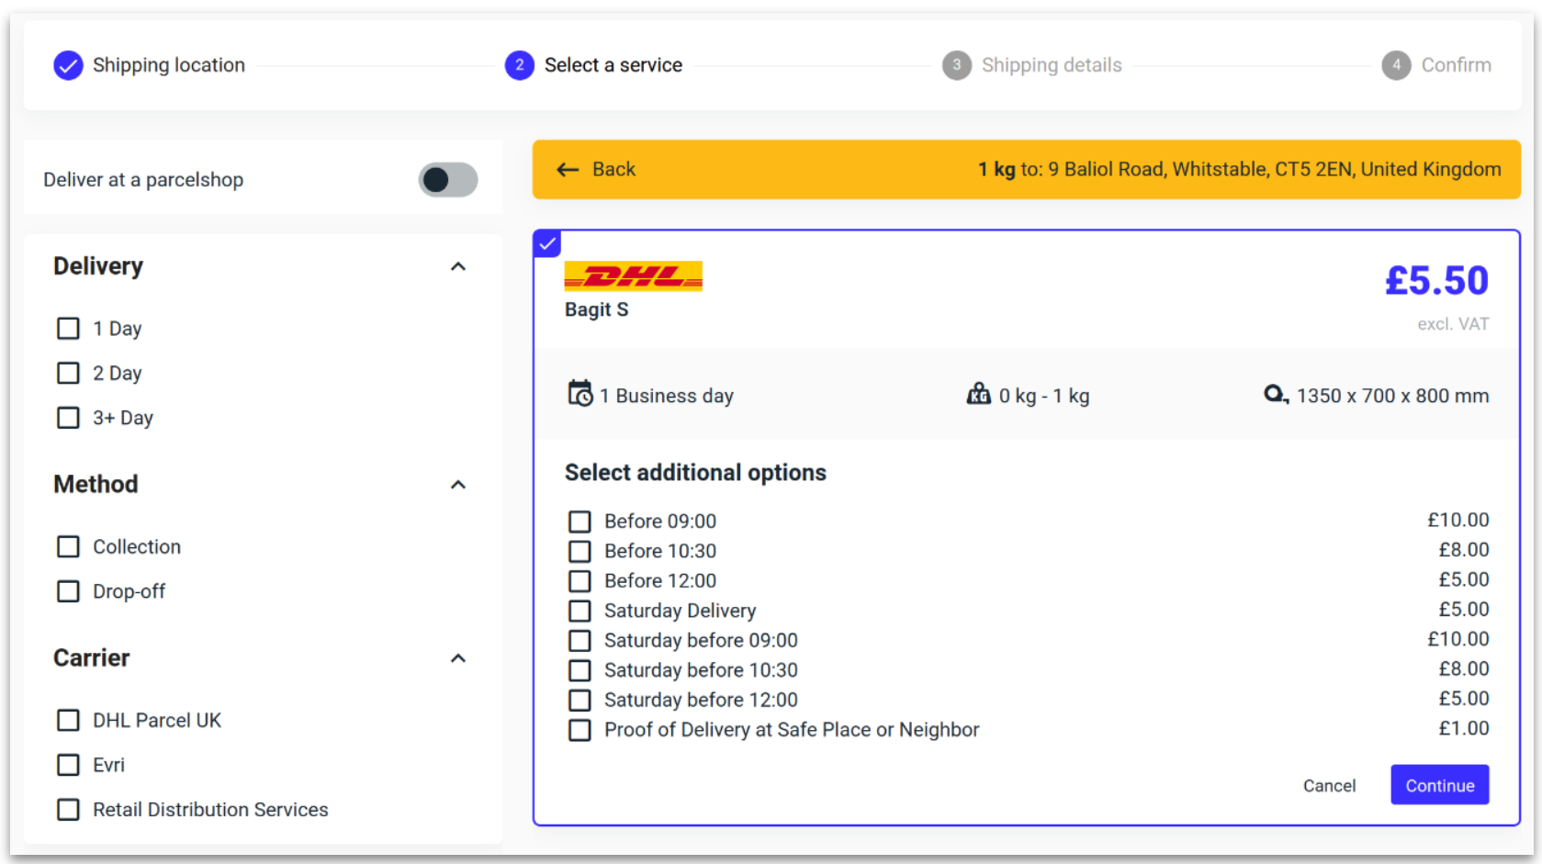Viewport: 1542px width, 864px height.
Task: Check Retail Distribution Services carrier filter
Action: (x=68, y=810)
